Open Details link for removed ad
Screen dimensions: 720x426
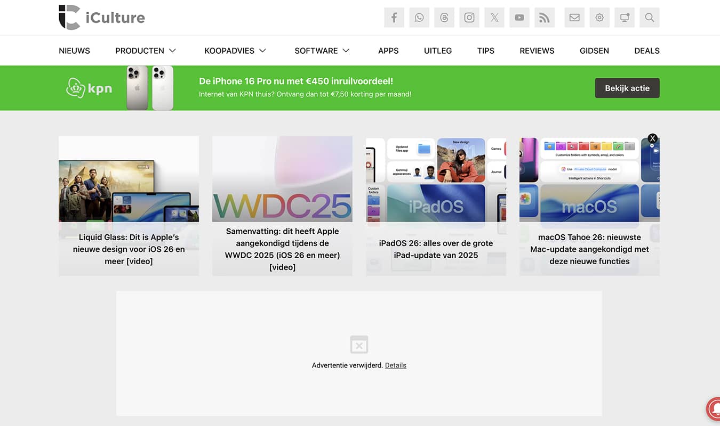(x=396, y=365)
